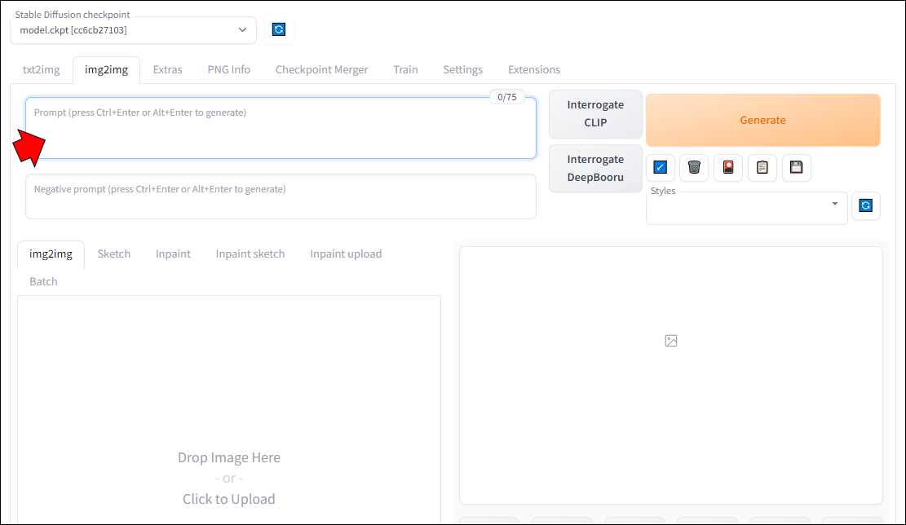Click the read generation parameters arrow icon

click(660, 167)
